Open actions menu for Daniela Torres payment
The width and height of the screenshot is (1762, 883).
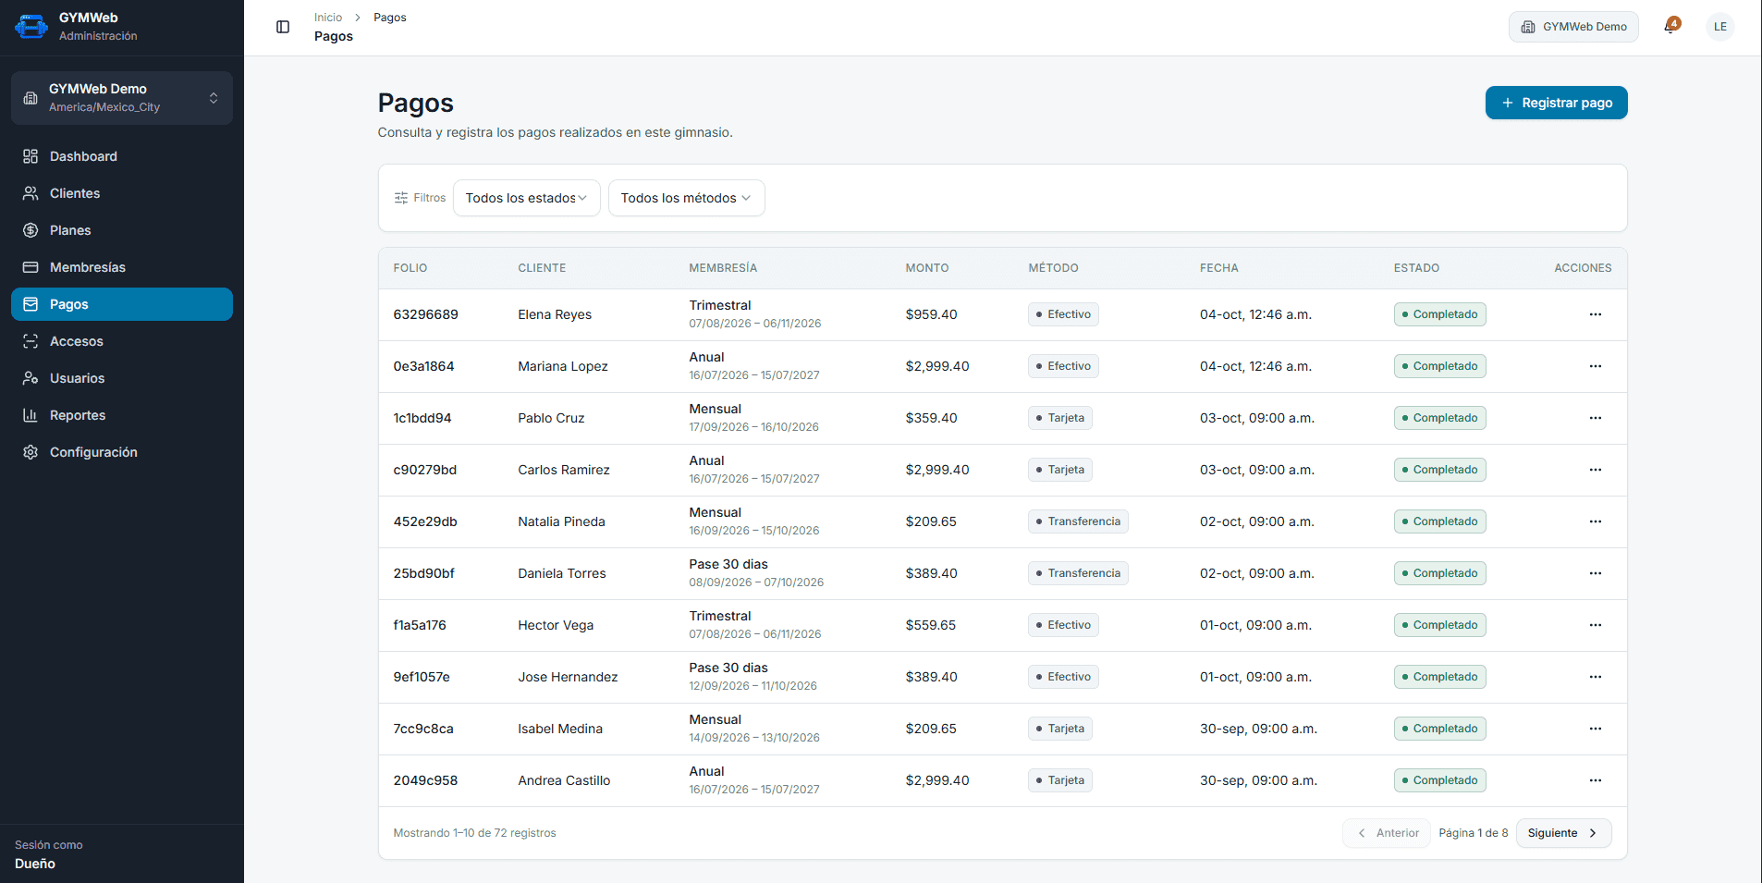[x=1595, y=573]
